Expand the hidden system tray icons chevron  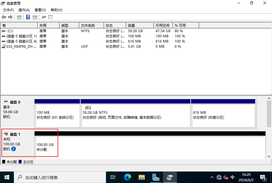click(x=212, y=177)
